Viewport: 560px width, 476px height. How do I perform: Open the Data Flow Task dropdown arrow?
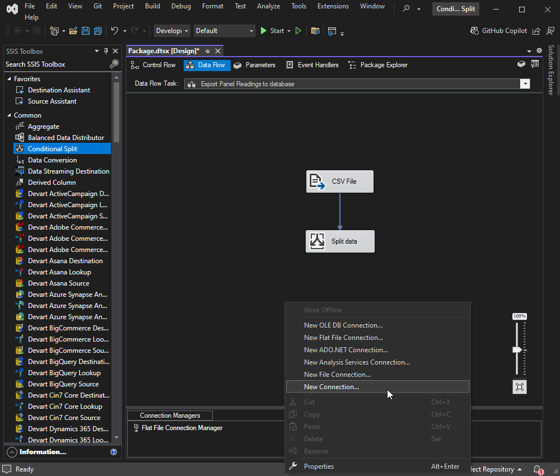(x=525, y=84)
